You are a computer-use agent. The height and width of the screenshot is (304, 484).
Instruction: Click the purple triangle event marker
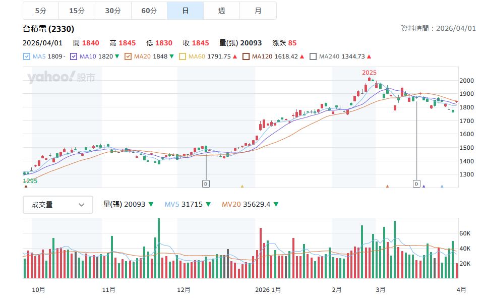click(x=423, y=187)
